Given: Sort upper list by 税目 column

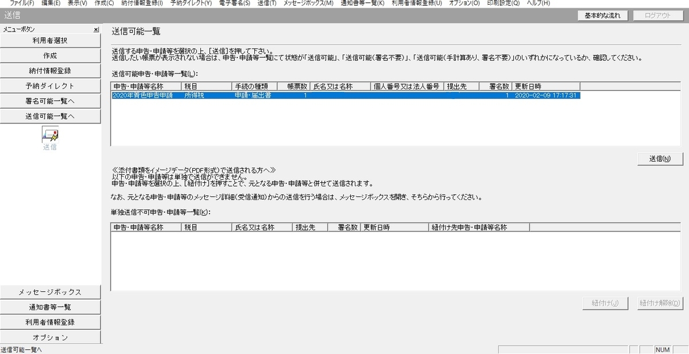Looking at the screenshot, I should click(207, 86).
